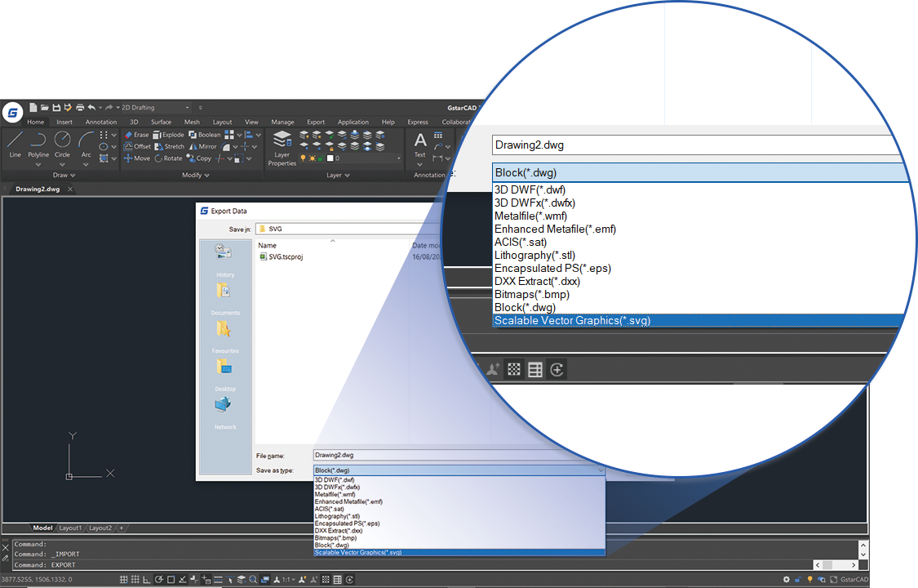This screenshot has width=918, height=588.
Task: Open the Save in folder dropdown showing SVG
Action: click(x=348, y=229)
